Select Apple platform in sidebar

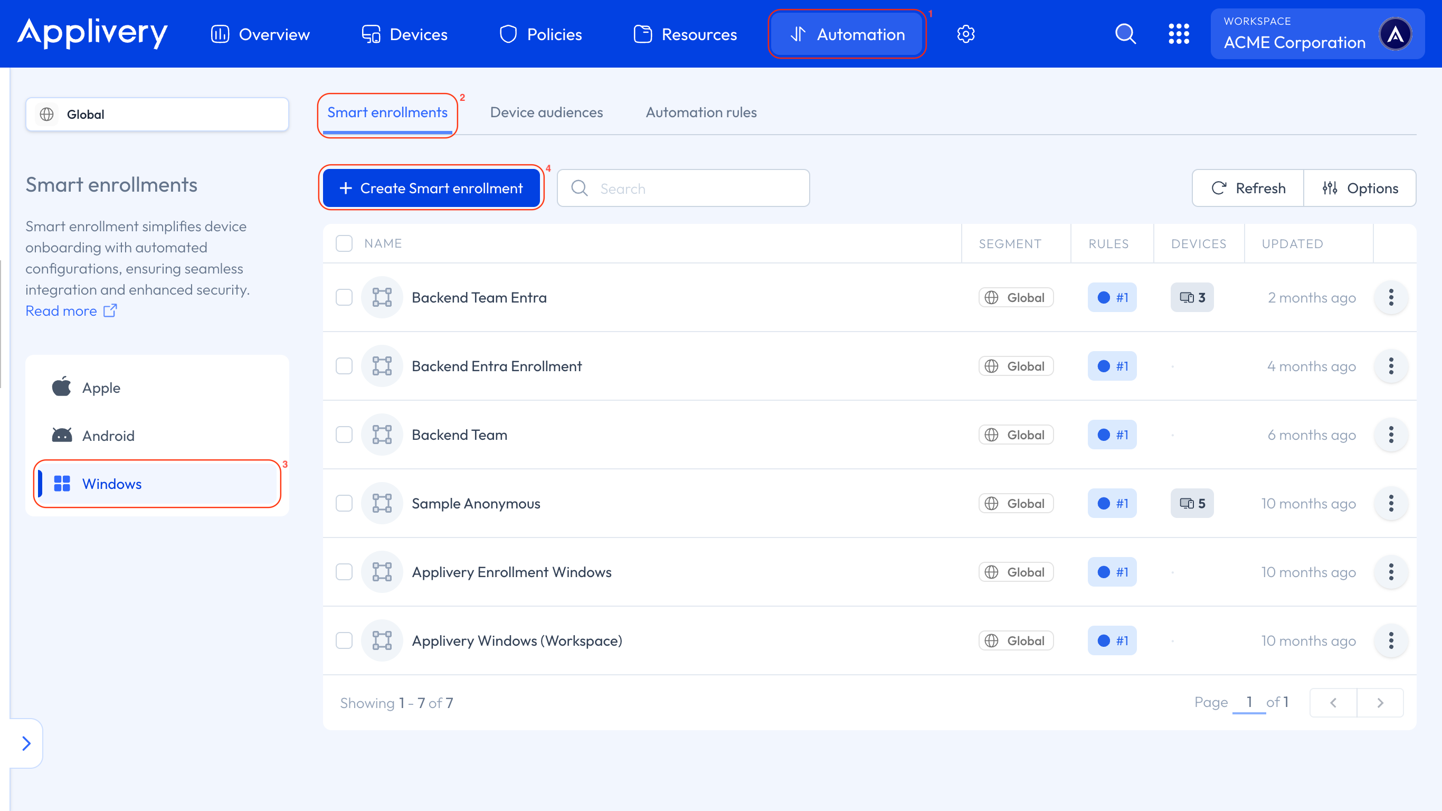[x=101, y=388]
